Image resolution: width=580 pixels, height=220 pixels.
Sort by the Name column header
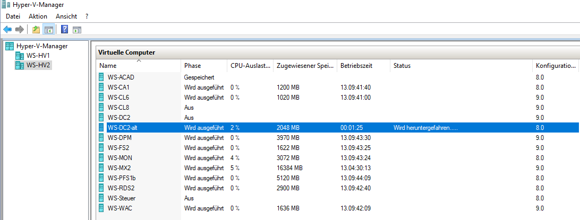pos(139,65)
